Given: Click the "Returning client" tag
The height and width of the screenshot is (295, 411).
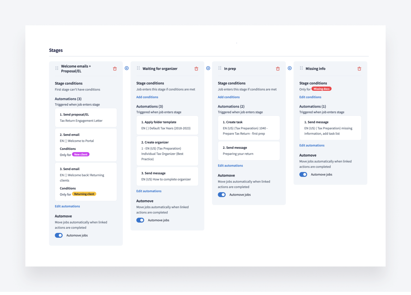Looking at the screenshot, I should click(84, 194).
